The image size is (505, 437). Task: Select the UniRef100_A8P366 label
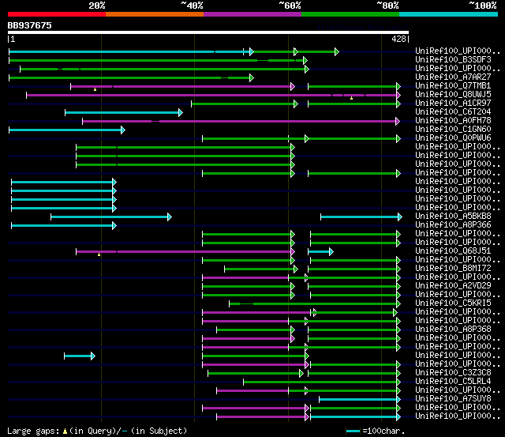coord(453,224)
